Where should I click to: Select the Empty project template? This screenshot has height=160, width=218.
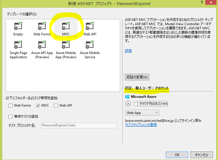(x=18, y=29)
